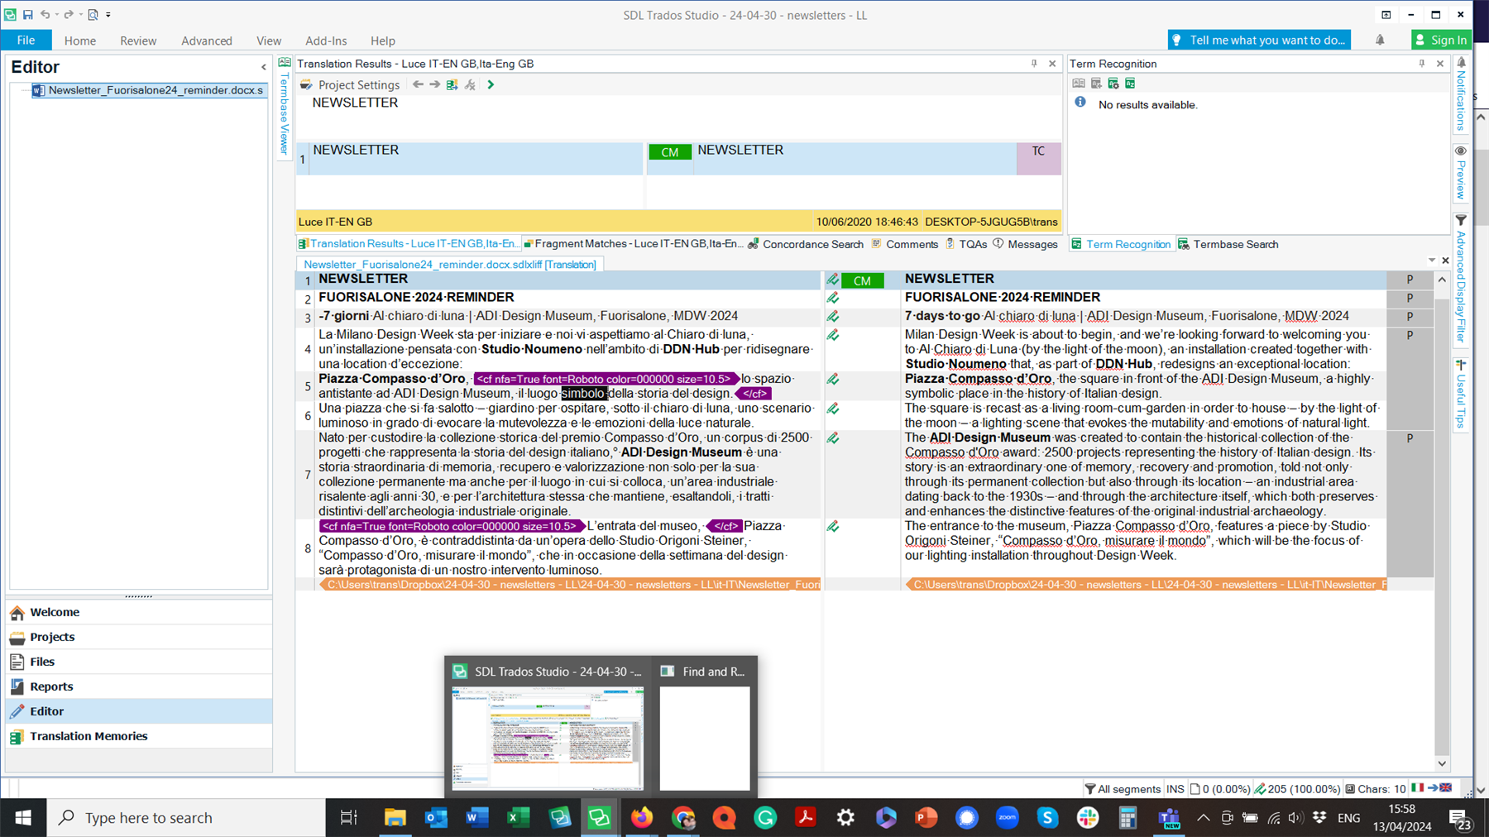The image size is (1489, 837).
Task: Open the TQAs tab
Action: (x=966, y=244)
